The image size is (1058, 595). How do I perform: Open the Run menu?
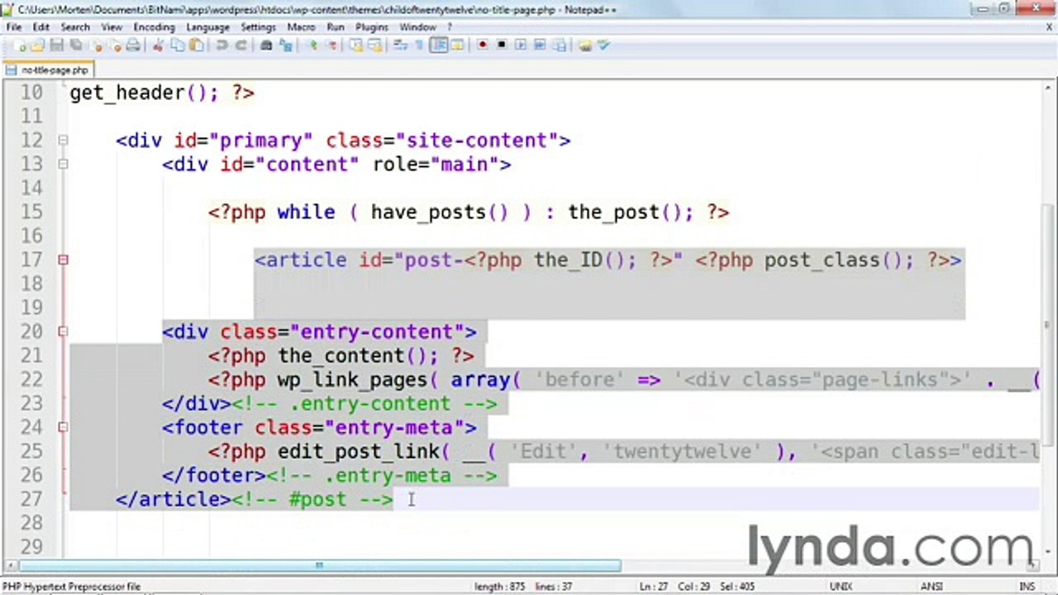coord(335,26)
